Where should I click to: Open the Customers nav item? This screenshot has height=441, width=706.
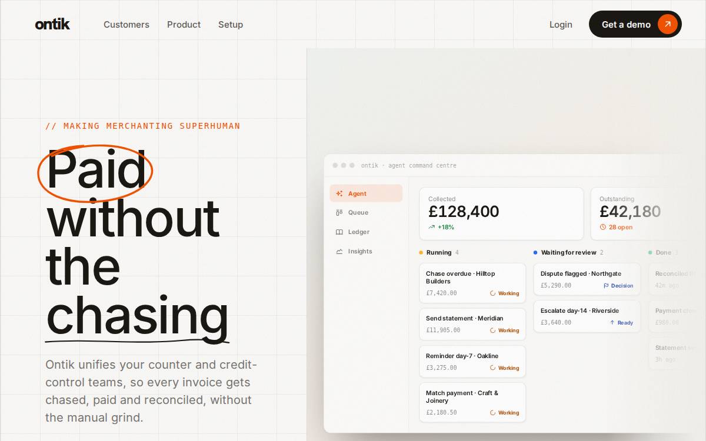point(126,25)
